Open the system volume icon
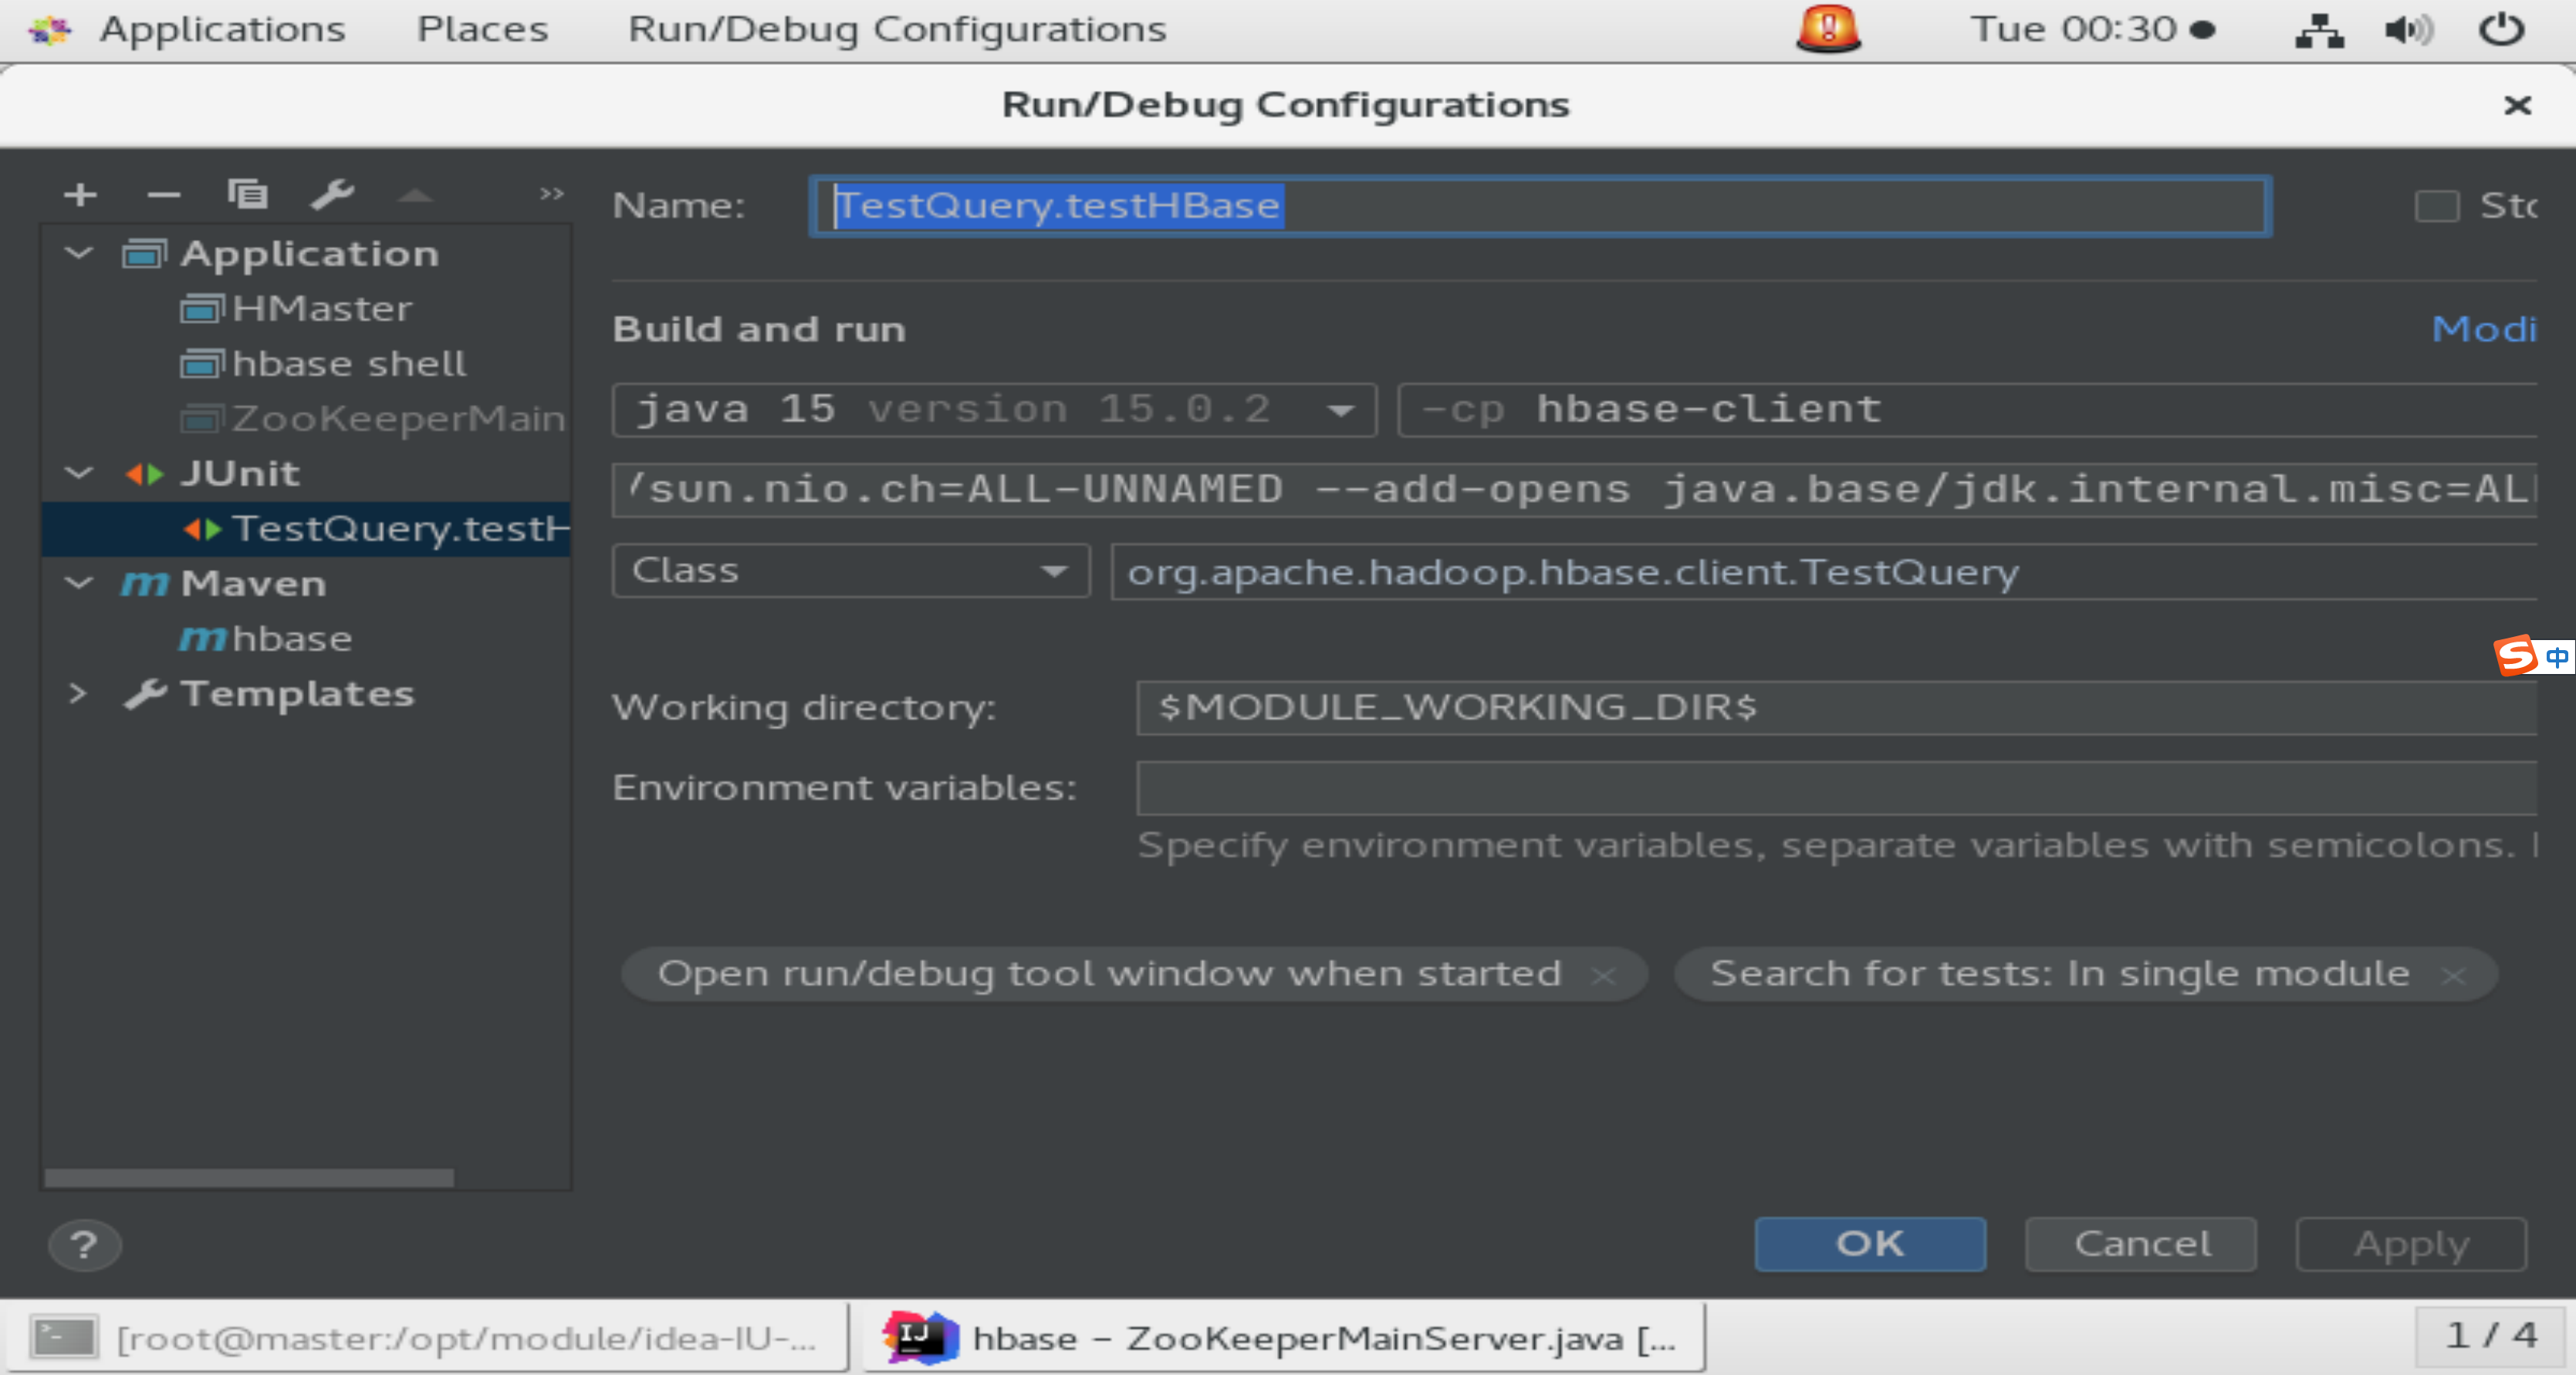The height and width of the screenshot is (1375, 2576). click(x=2408, y=29)
